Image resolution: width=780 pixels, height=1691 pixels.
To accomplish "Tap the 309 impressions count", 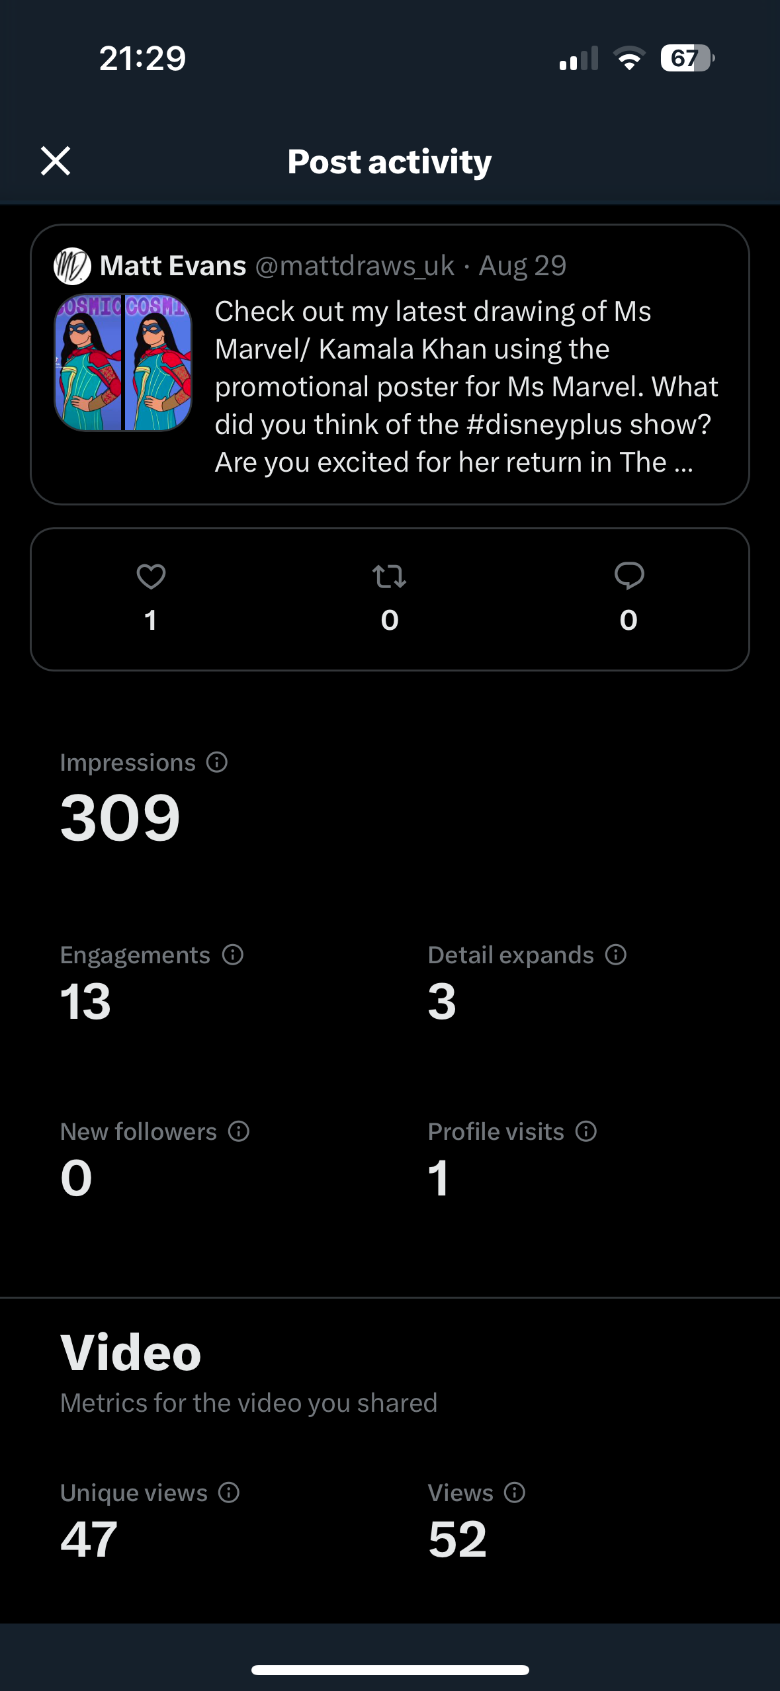I will [x=120, y=818].
